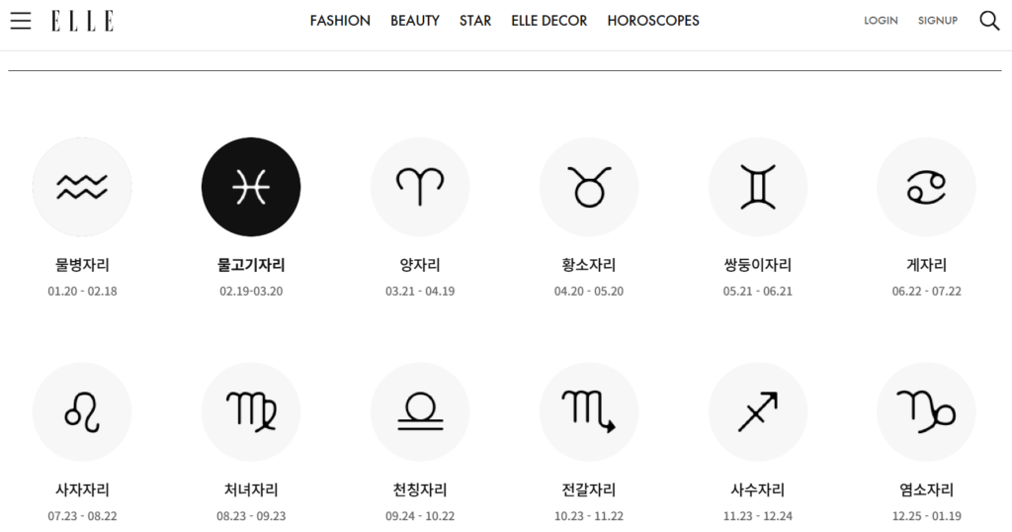
Task: Choose the Scorpio symbol icon
Action: [589, 411]
